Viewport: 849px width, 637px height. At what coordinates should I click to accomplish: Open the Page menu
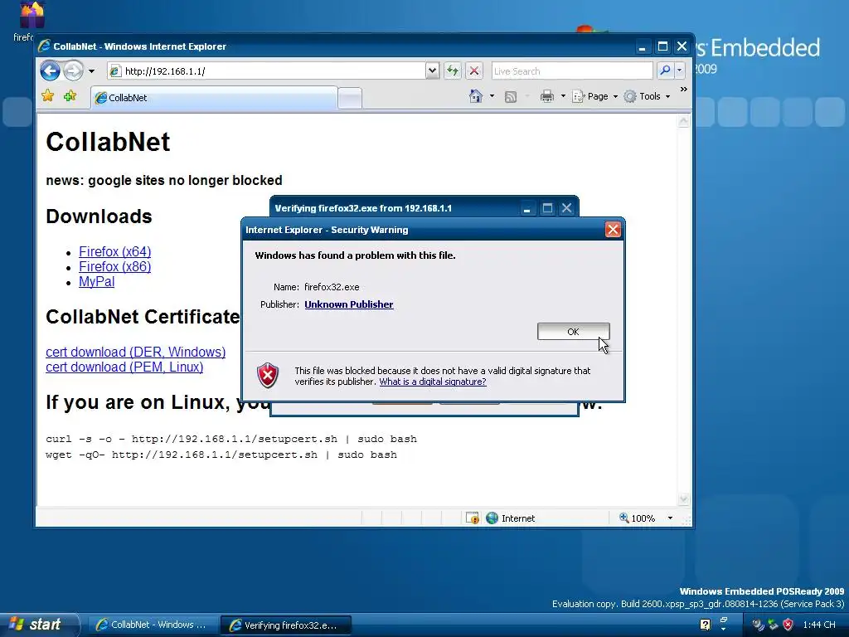coord(595,96)
